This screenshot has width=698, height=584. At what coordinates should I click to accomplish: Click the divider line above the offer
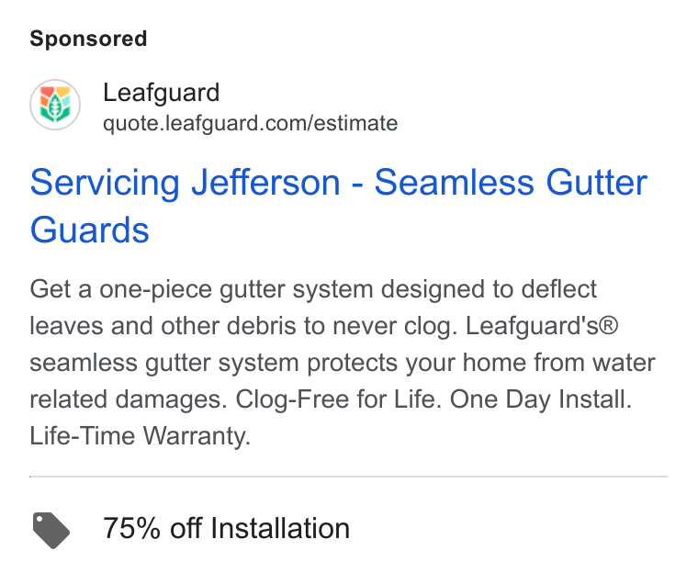click(349, 477)
